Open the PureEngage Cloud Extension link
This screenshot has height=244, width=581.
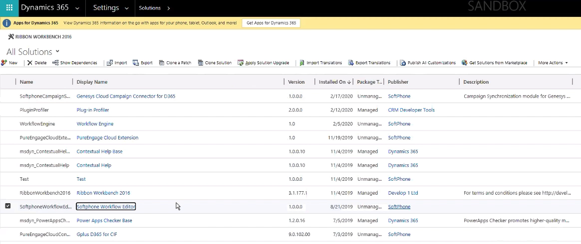pyautogui.click(x=107, y=137)
